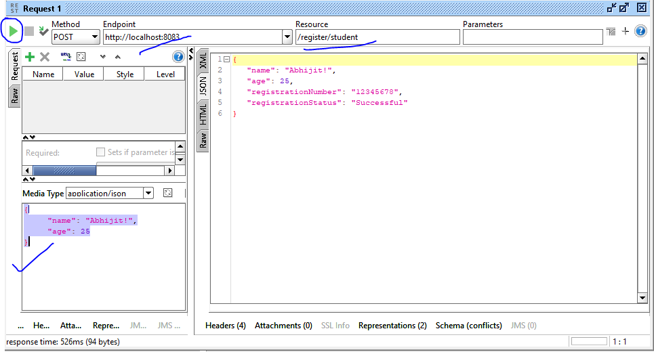Open the response Headers (4) tab
Image resolution: width=654 pixels, height=352 pixels.
226,326
